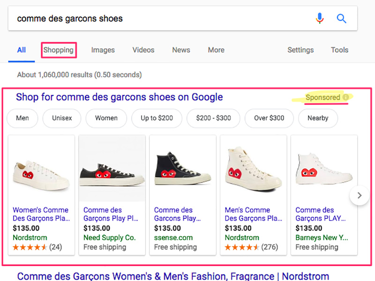Click the blue search magnifier icon
Image resolution: width=375 pixels, height=281 pixels.
(341, 18)
